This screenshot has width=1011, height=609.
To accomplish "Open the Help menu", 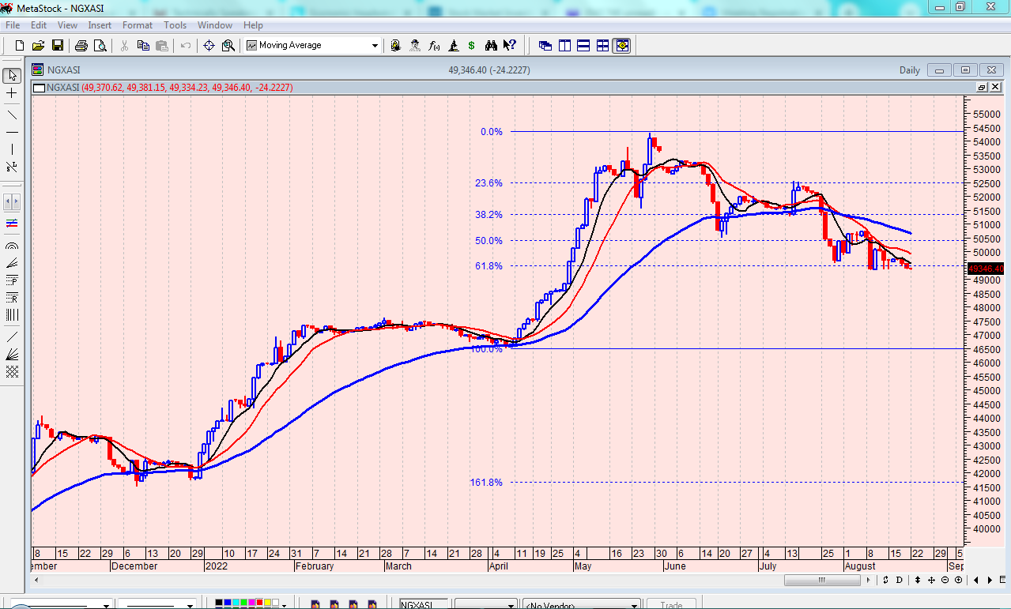I will pyautogui.click(x=253, y=25).
